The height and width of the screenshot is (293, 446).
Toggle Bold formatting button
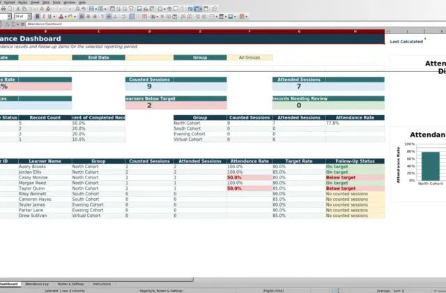(37, 17)
